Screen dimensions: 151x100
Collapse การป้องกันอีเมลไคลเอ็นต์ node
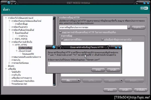[10, 30]
